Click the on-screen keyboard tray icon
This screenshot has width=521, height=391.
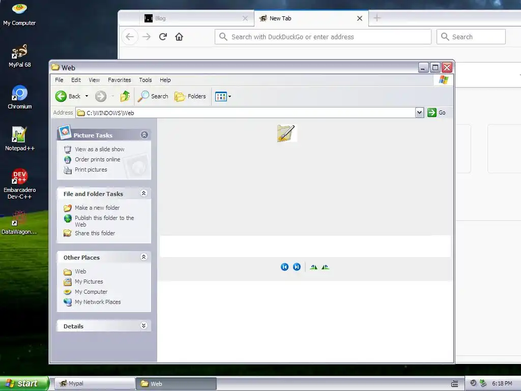(454, 383)
